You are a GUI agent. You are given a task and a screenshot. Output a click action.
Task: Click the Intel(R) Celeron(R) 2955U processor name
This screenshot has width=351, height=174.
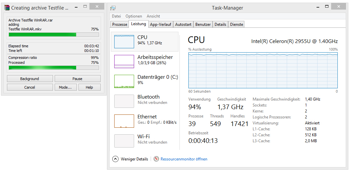295,41
